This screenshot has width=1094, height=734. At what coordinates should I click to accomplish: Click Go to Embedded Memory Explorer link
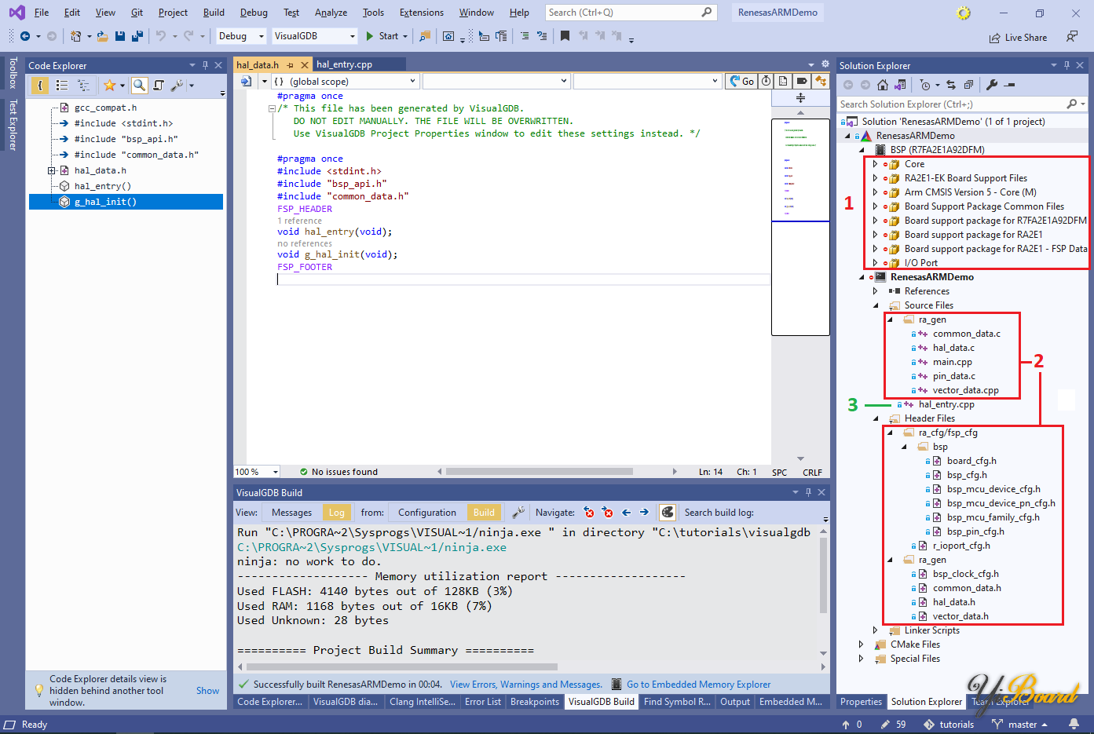pyautogui.click(x=699, y=685)
